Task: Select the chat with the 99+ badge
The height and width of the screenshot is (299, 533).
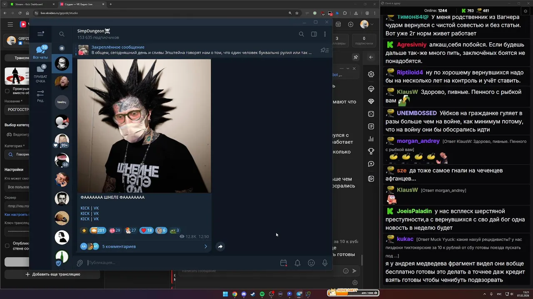Action: pyautogui.click(x=62, y=141)
